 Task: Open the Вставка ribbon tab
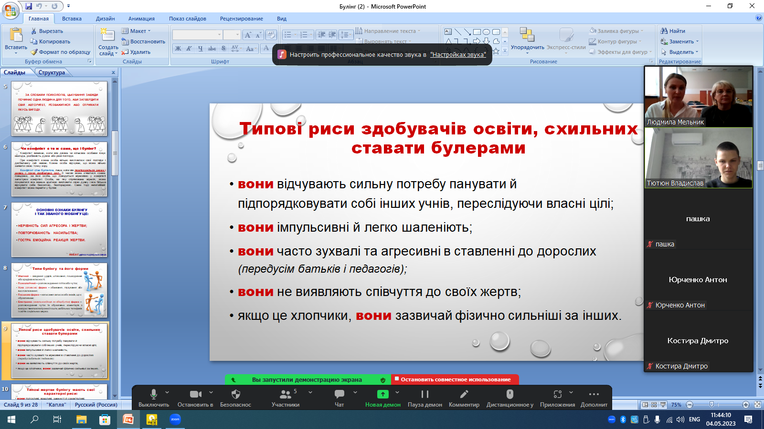(x=72, y=19)
